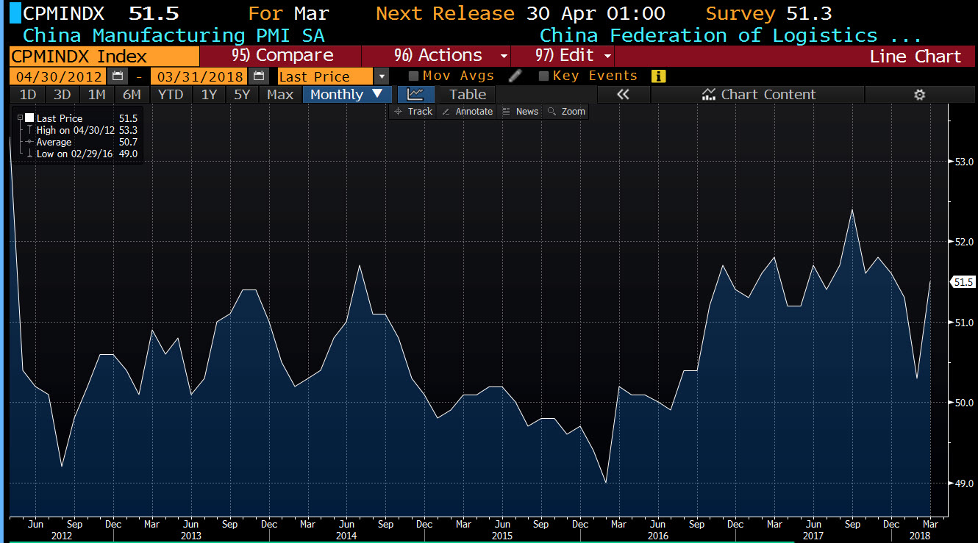The width and height of the screenshot is (978, 543).
Task: Enable Mov Avgs checkbox
Action: pyautogui.click(x=413, y=76)
